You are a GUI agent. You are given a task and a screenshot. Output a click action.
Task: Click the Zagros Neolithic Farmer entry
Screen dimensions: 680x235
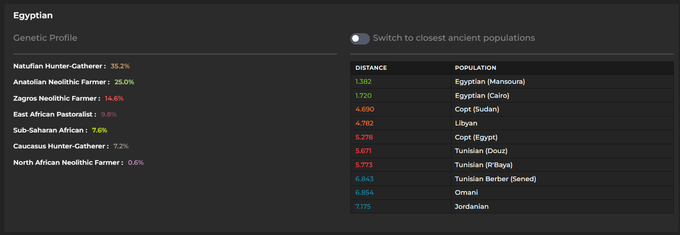57,98
